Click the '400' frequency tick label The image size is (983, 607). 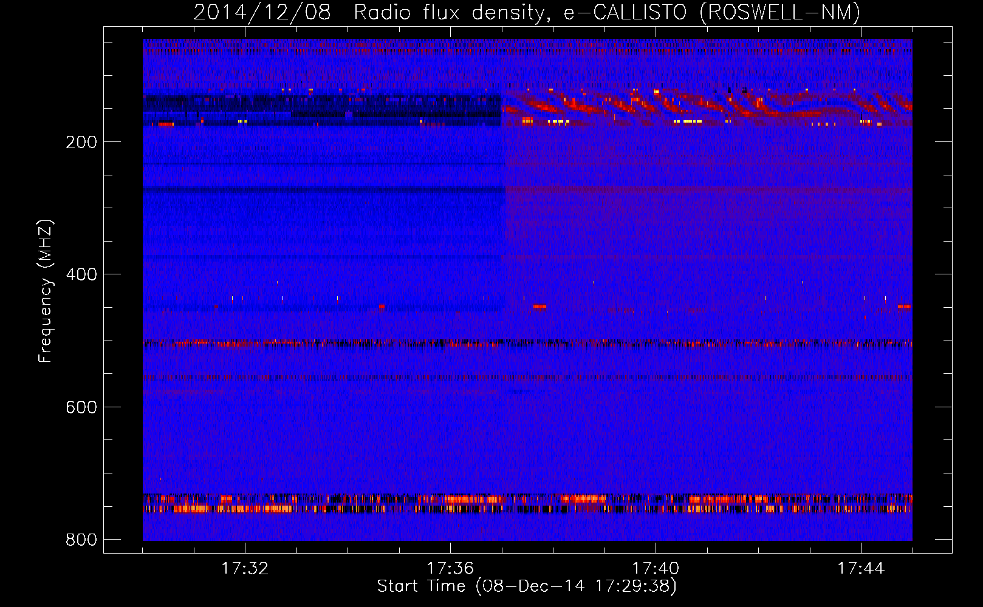tap(81, 274)
